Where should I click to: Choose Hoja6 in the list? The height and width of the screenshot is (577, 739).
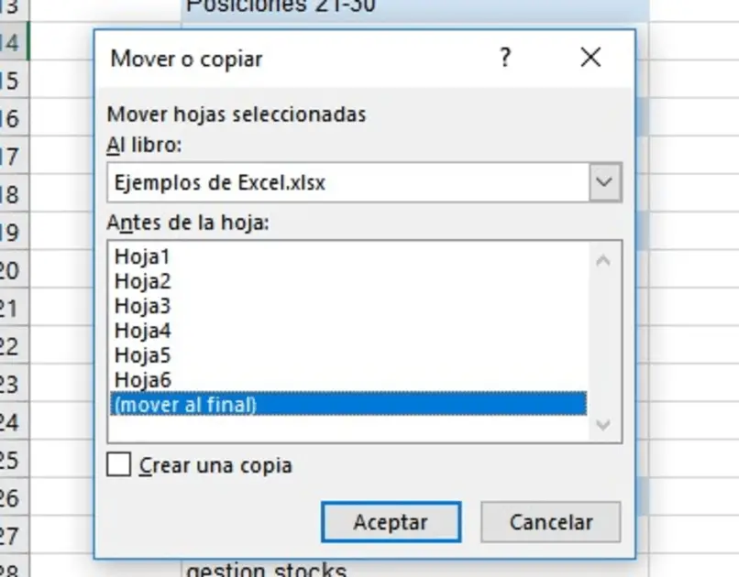142,379
